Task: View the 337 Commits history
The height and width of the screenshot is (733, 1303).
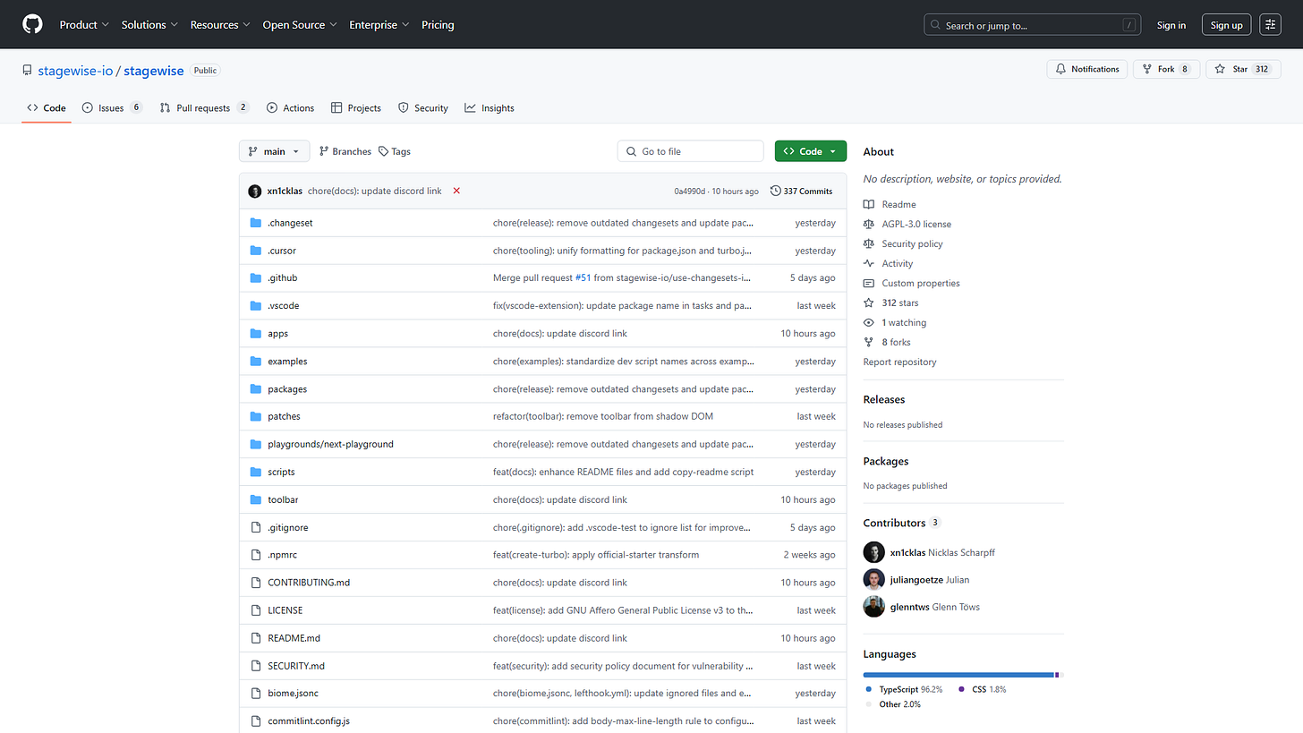Action: (x=802, y=191)
